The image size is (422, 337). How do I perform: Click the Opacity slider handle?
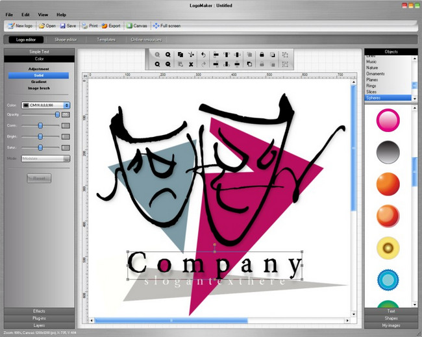57,115
